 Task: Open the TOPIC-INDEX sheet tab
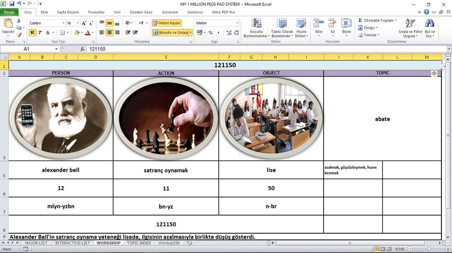(139, 243)
